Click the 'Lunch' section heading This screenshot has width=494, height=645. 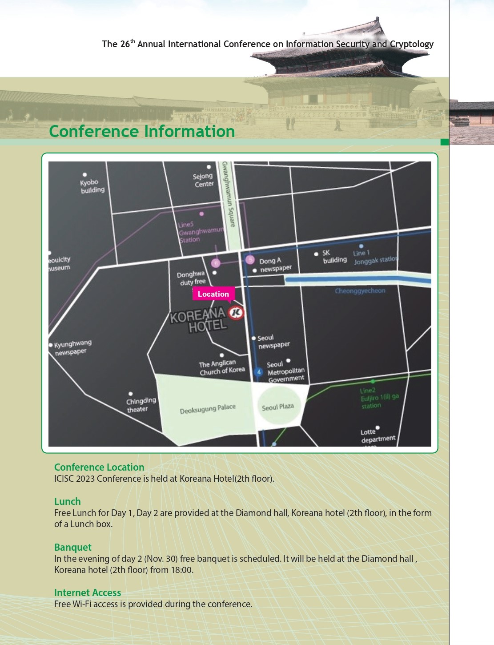coord(68,501)
